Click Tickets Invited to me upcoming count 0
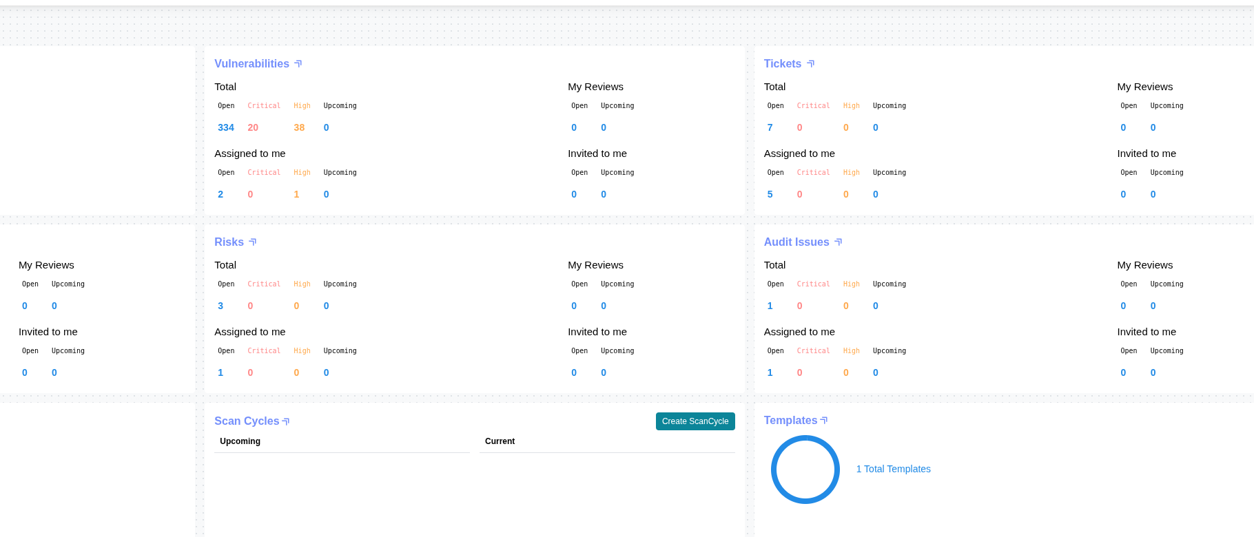This screenshot has width=1254, height=537. (x=1153, y=194)
